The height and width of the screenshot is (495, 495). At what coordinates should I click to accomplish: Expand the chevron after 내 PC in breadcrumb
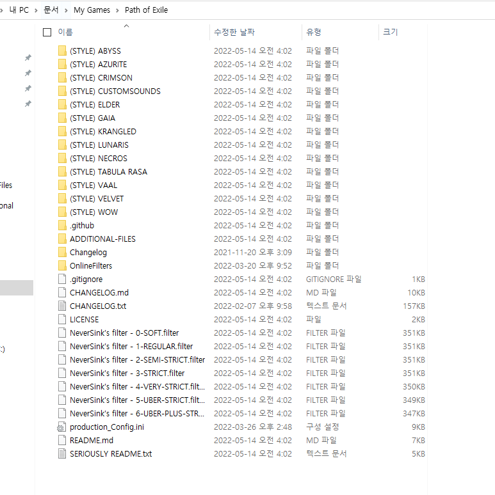pyautogui.click(x=36, y=10)
